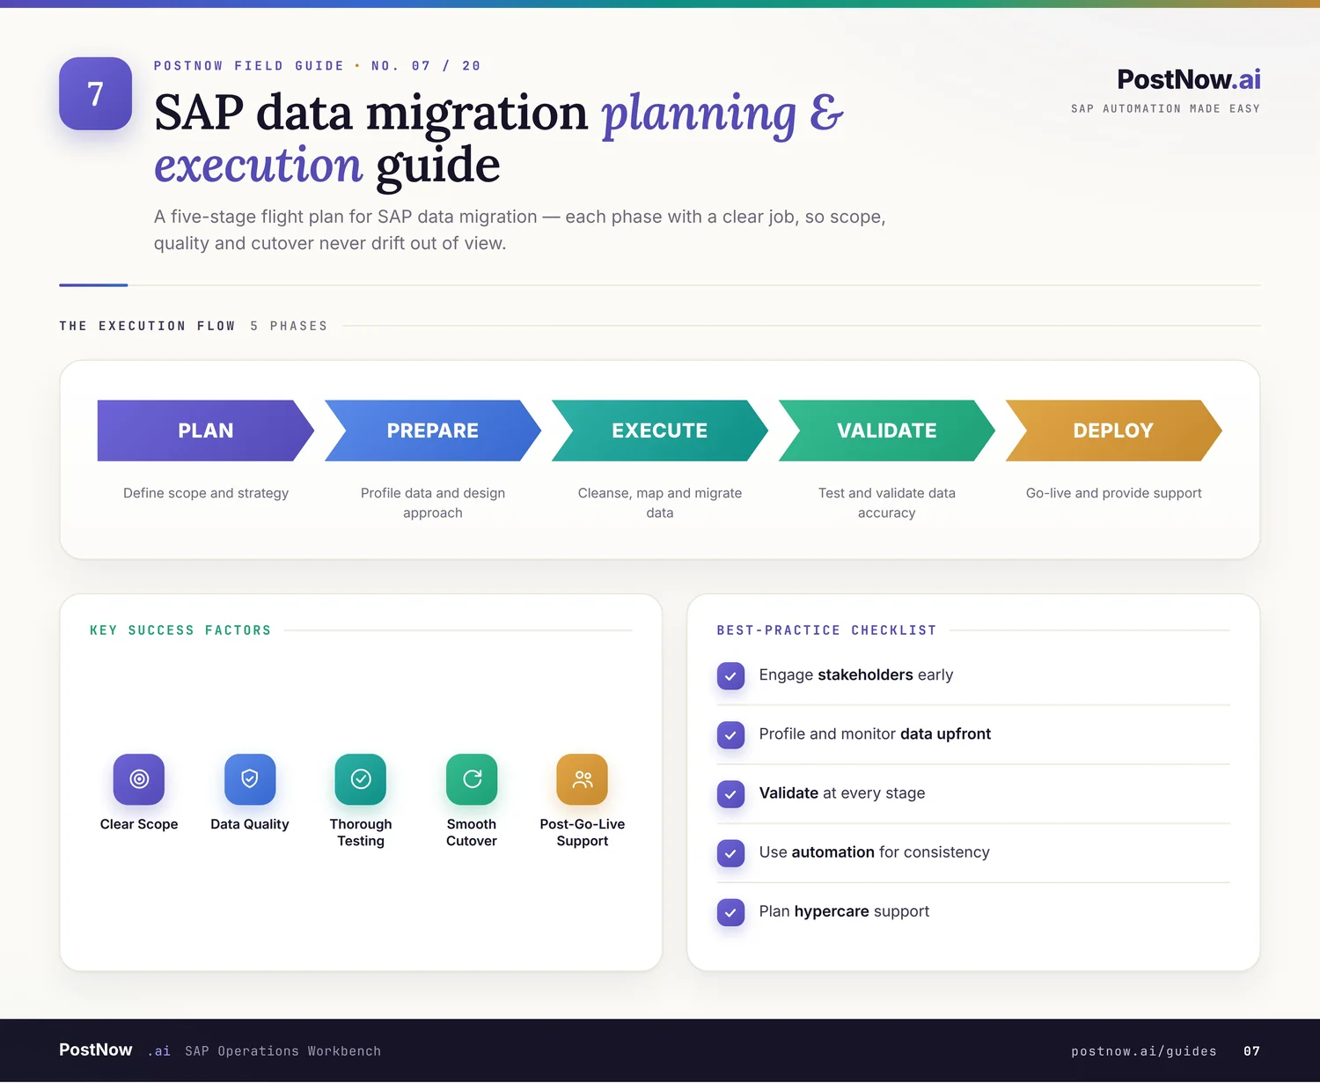Click the Post-Go-Live Support people icon
This screenshot has width=1320, height=1083.
583,779
